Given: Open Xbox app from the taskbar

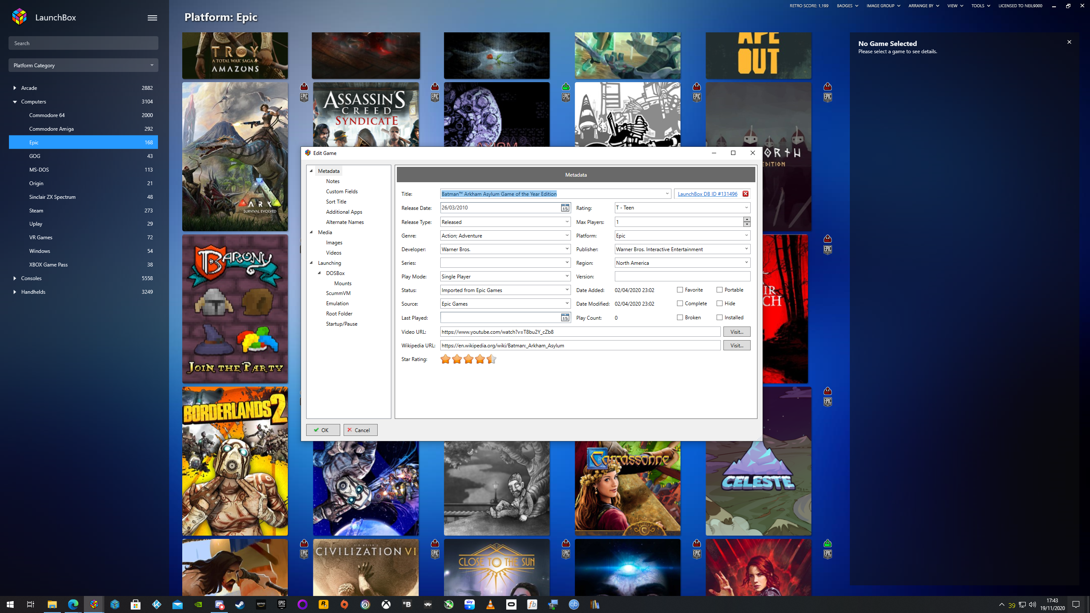Looking at the screenshot, I should click(386, 604).
